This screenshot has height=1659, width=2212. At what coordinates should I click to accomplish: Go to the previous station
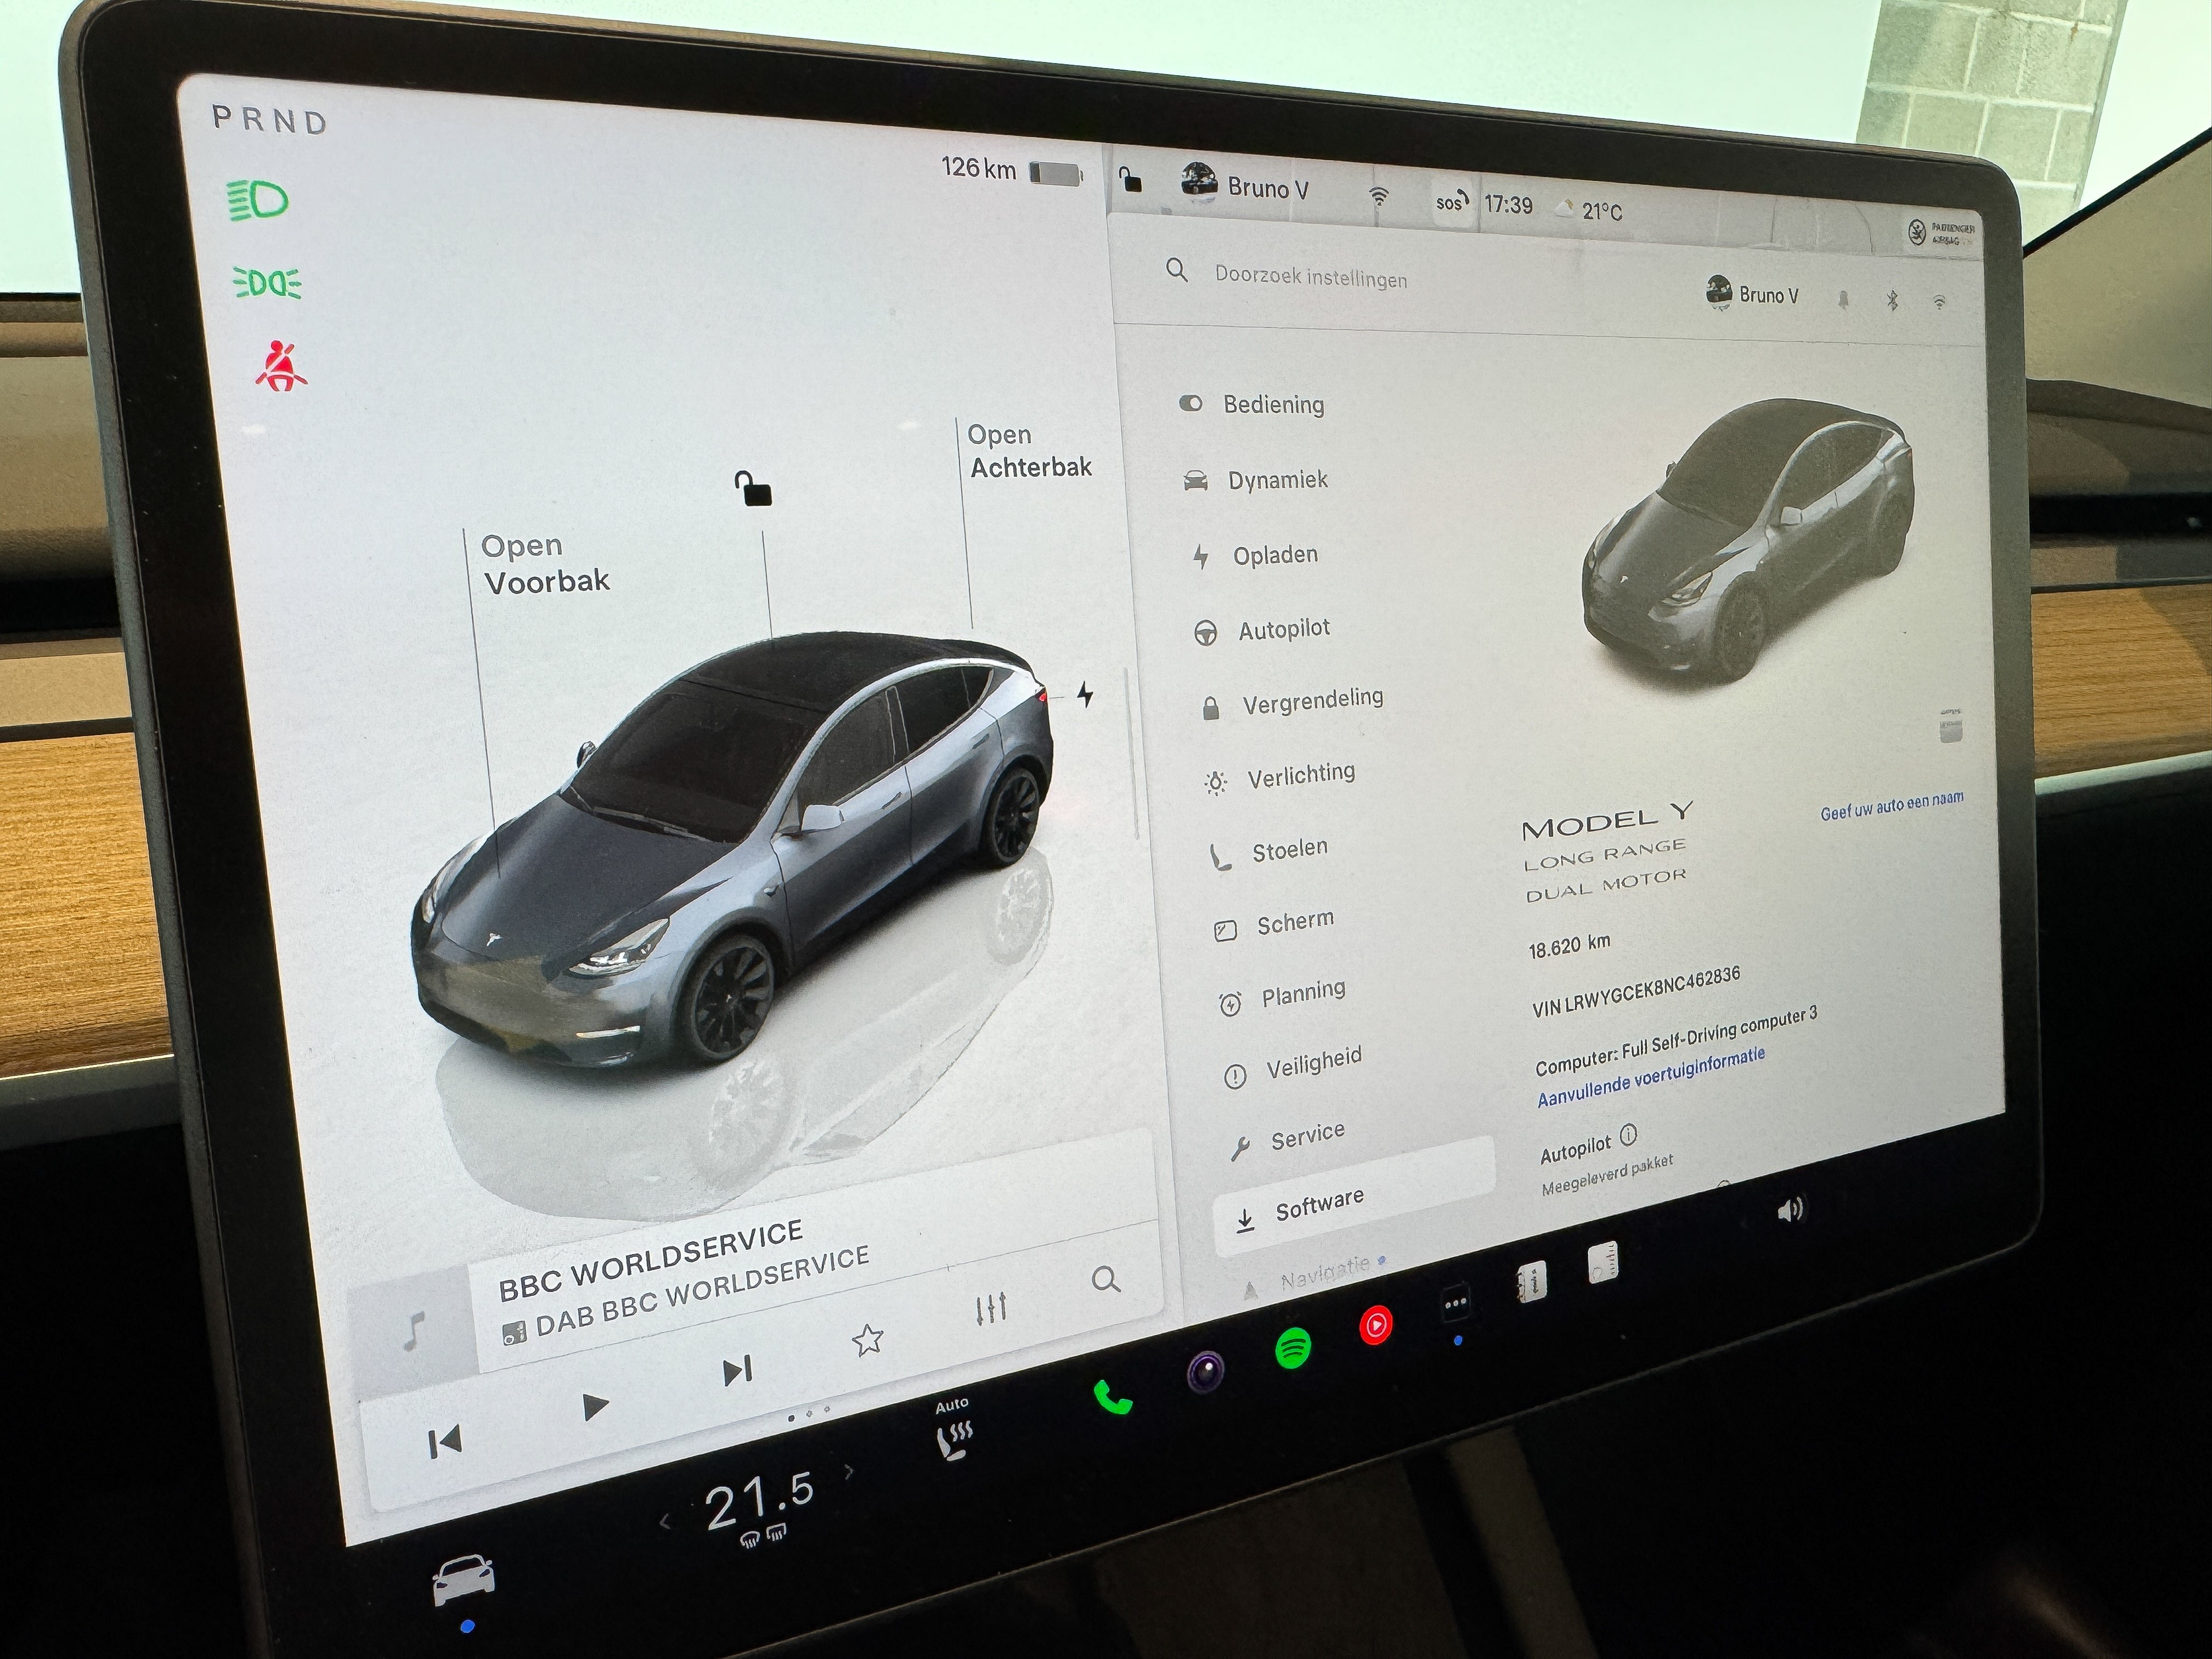pos(444,1442)
